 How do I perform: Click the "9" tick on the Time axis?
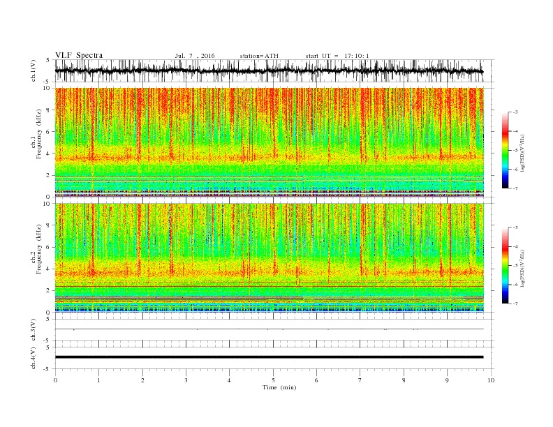click(x=447, y=380)
